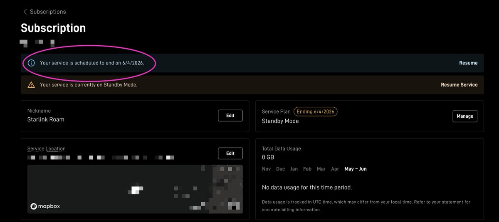499x222 pixels.
Task: Click 'currently on Standby Mode' message
Action: (x=89, y=85)
